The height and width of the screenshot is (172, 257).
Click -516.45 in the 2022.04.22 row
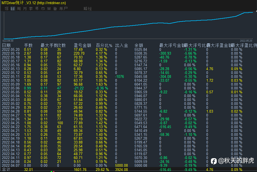click(165, 127)
